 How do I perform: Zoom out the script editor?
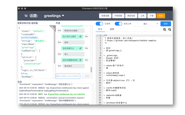(x=170, y=30)
